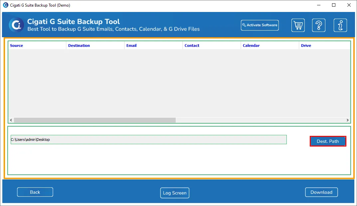Image resolution: width=357 pixels, height=206 pixels.
Task: Open the info about icon
Action: click(340, 25)
